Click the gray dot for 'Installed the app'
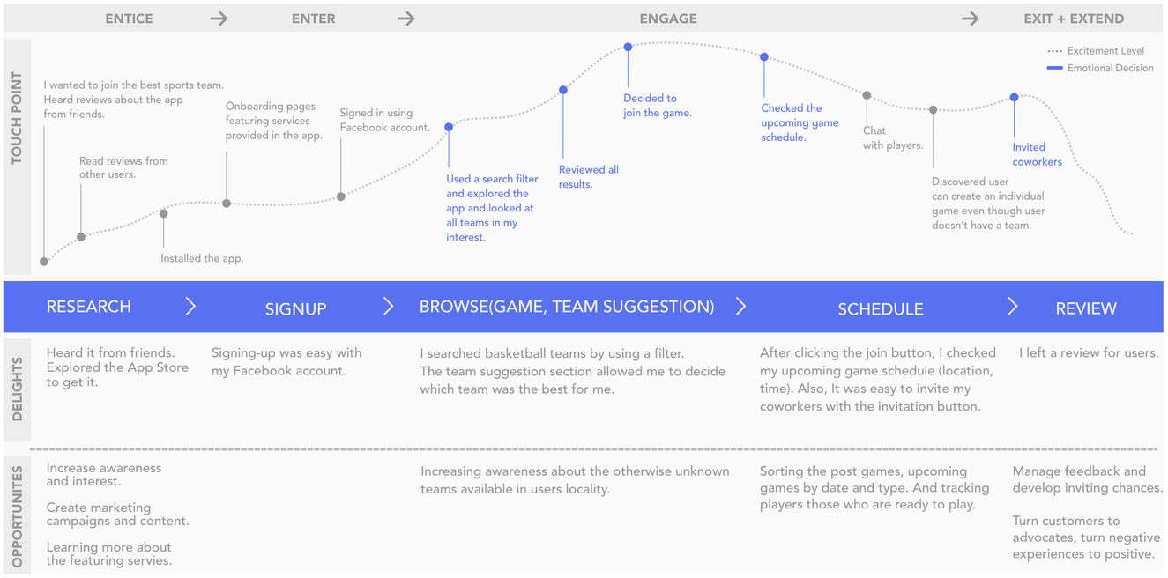1168x578 pixels. [x=164, y=213]
